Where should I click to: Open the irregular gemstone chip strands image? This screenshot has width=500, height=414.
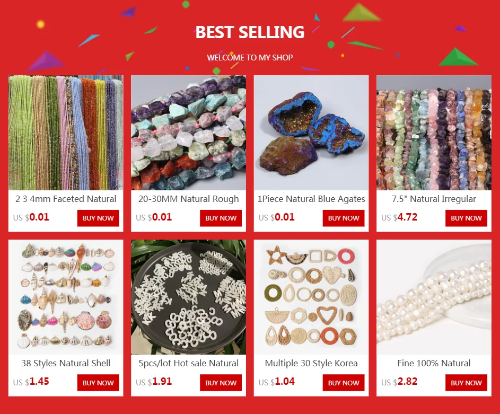(x=434, y=133)
